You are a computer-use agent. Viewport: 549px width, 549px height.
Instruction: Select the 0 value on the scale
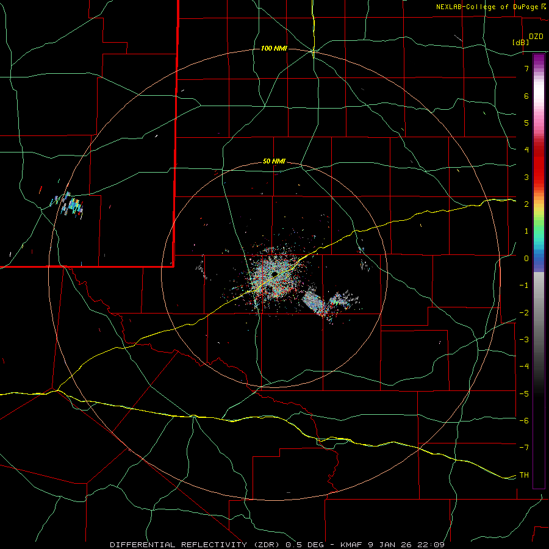point(526,259)
